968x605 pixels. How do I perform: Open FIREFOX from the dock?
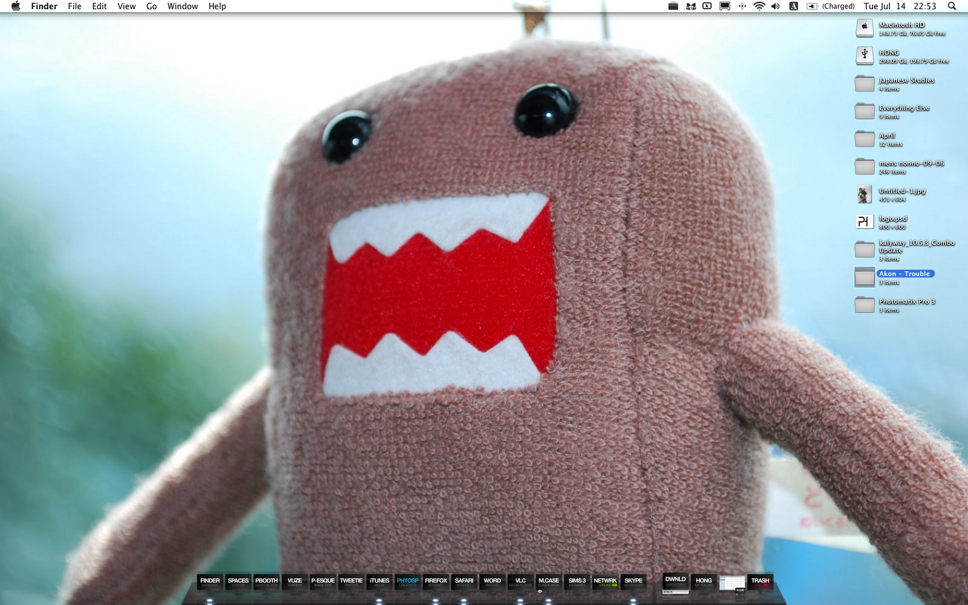[436, 582]
